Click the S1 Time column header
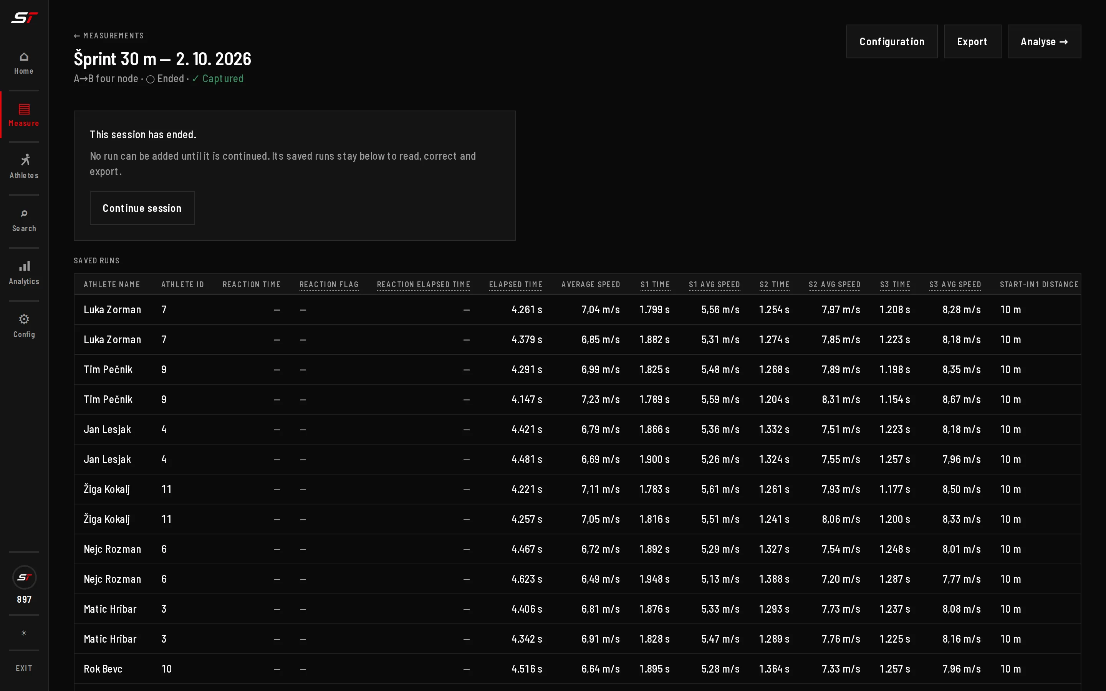 (655, 284)
